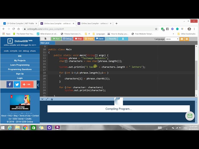This screenshot has height=149, width=199.
Task: Open the GDB Tutorial link
Action: 18,119
